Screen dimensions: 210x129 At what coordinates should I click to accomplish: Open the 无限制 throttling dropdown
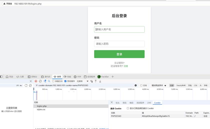82,81
